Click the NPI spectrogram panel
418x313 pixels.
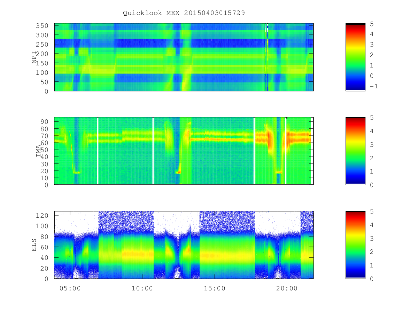(x=184, y=57)
